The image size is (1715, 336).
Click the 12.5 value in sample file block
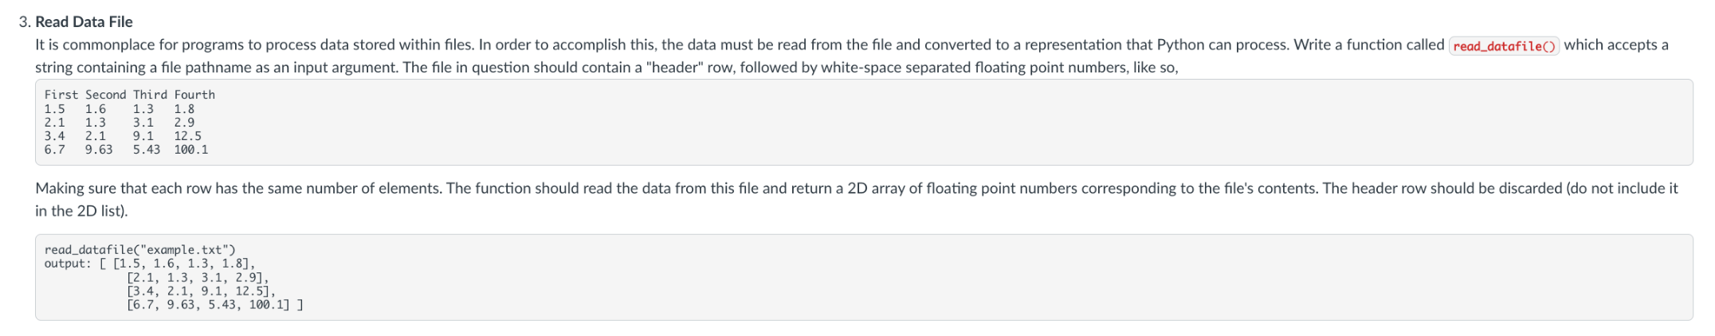point(188,135)
